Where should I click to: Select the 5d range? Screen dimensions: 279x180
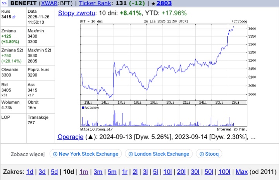(54, 172)
